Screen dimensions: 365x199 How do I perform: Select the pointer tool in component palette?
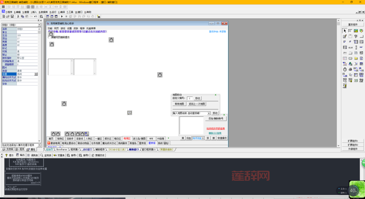click(344, 31)
